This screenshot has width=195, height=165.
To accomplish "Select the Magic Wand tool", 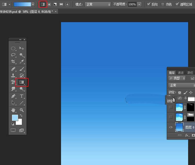I will [x=22, y=55].
